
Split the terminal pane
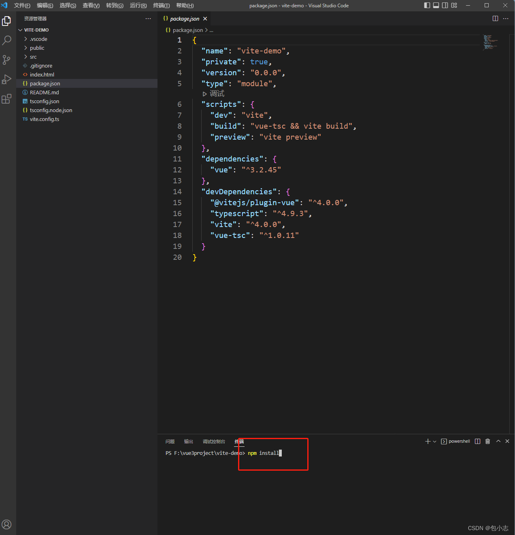click(478, 441)
